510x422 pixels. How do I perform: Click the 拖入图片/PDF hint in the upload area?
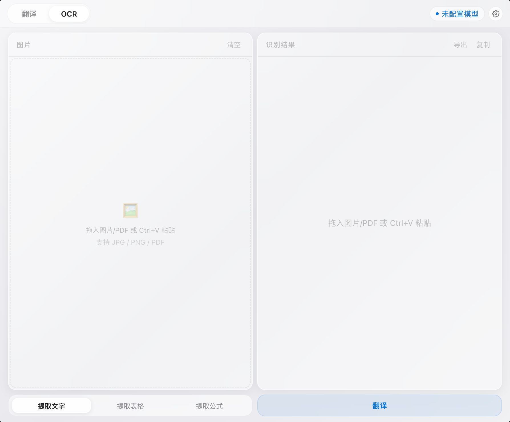130,230
